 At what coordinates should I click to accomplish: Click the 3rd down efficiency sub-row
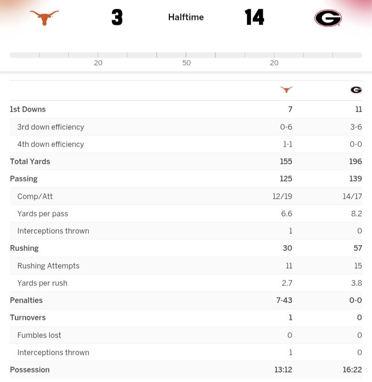point(51,127)
